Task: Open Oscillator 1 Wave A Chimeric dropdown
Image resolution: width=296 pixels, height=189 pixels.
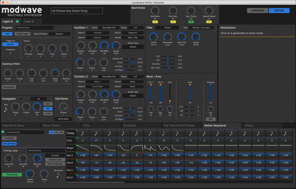Action: click(x=98, y=33)
